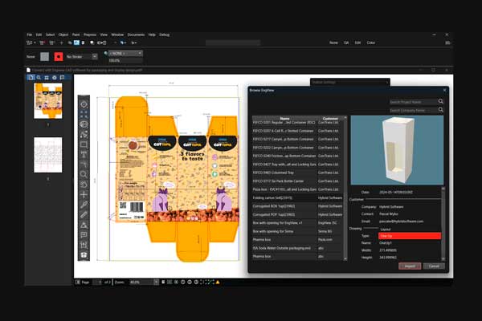Open the Object menu
Screen dimensions: 482x321
(63, 35)
